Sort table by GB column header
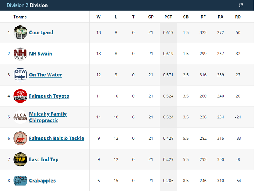 185,17
